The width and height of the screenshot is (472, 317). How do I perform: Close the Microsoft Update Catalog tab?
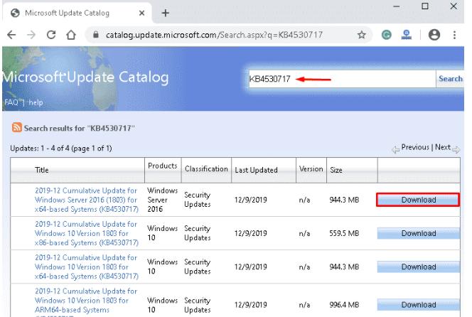pos(141,13)
